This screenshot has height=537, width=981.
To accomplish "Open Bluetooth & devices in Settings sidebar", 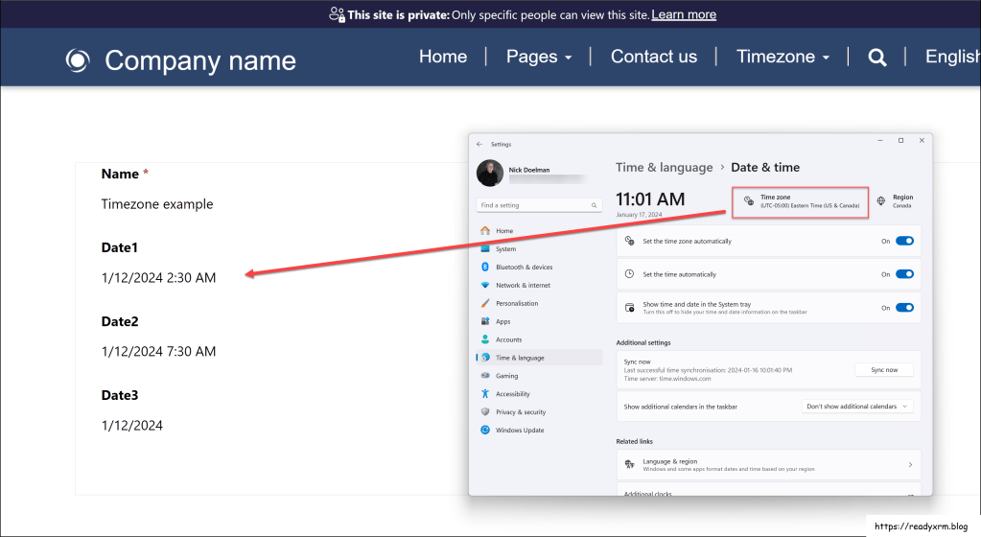I will (x=523, y=268).
